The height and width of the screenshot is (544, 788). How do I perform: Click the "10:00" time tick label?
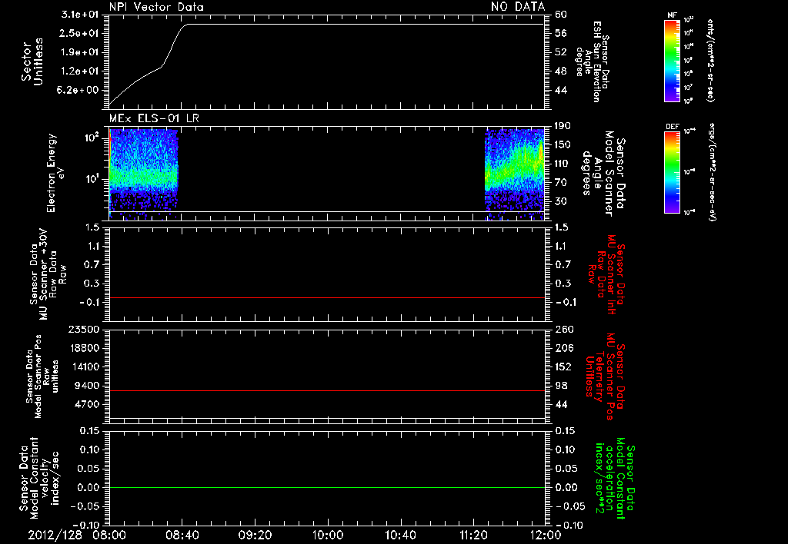327,535
